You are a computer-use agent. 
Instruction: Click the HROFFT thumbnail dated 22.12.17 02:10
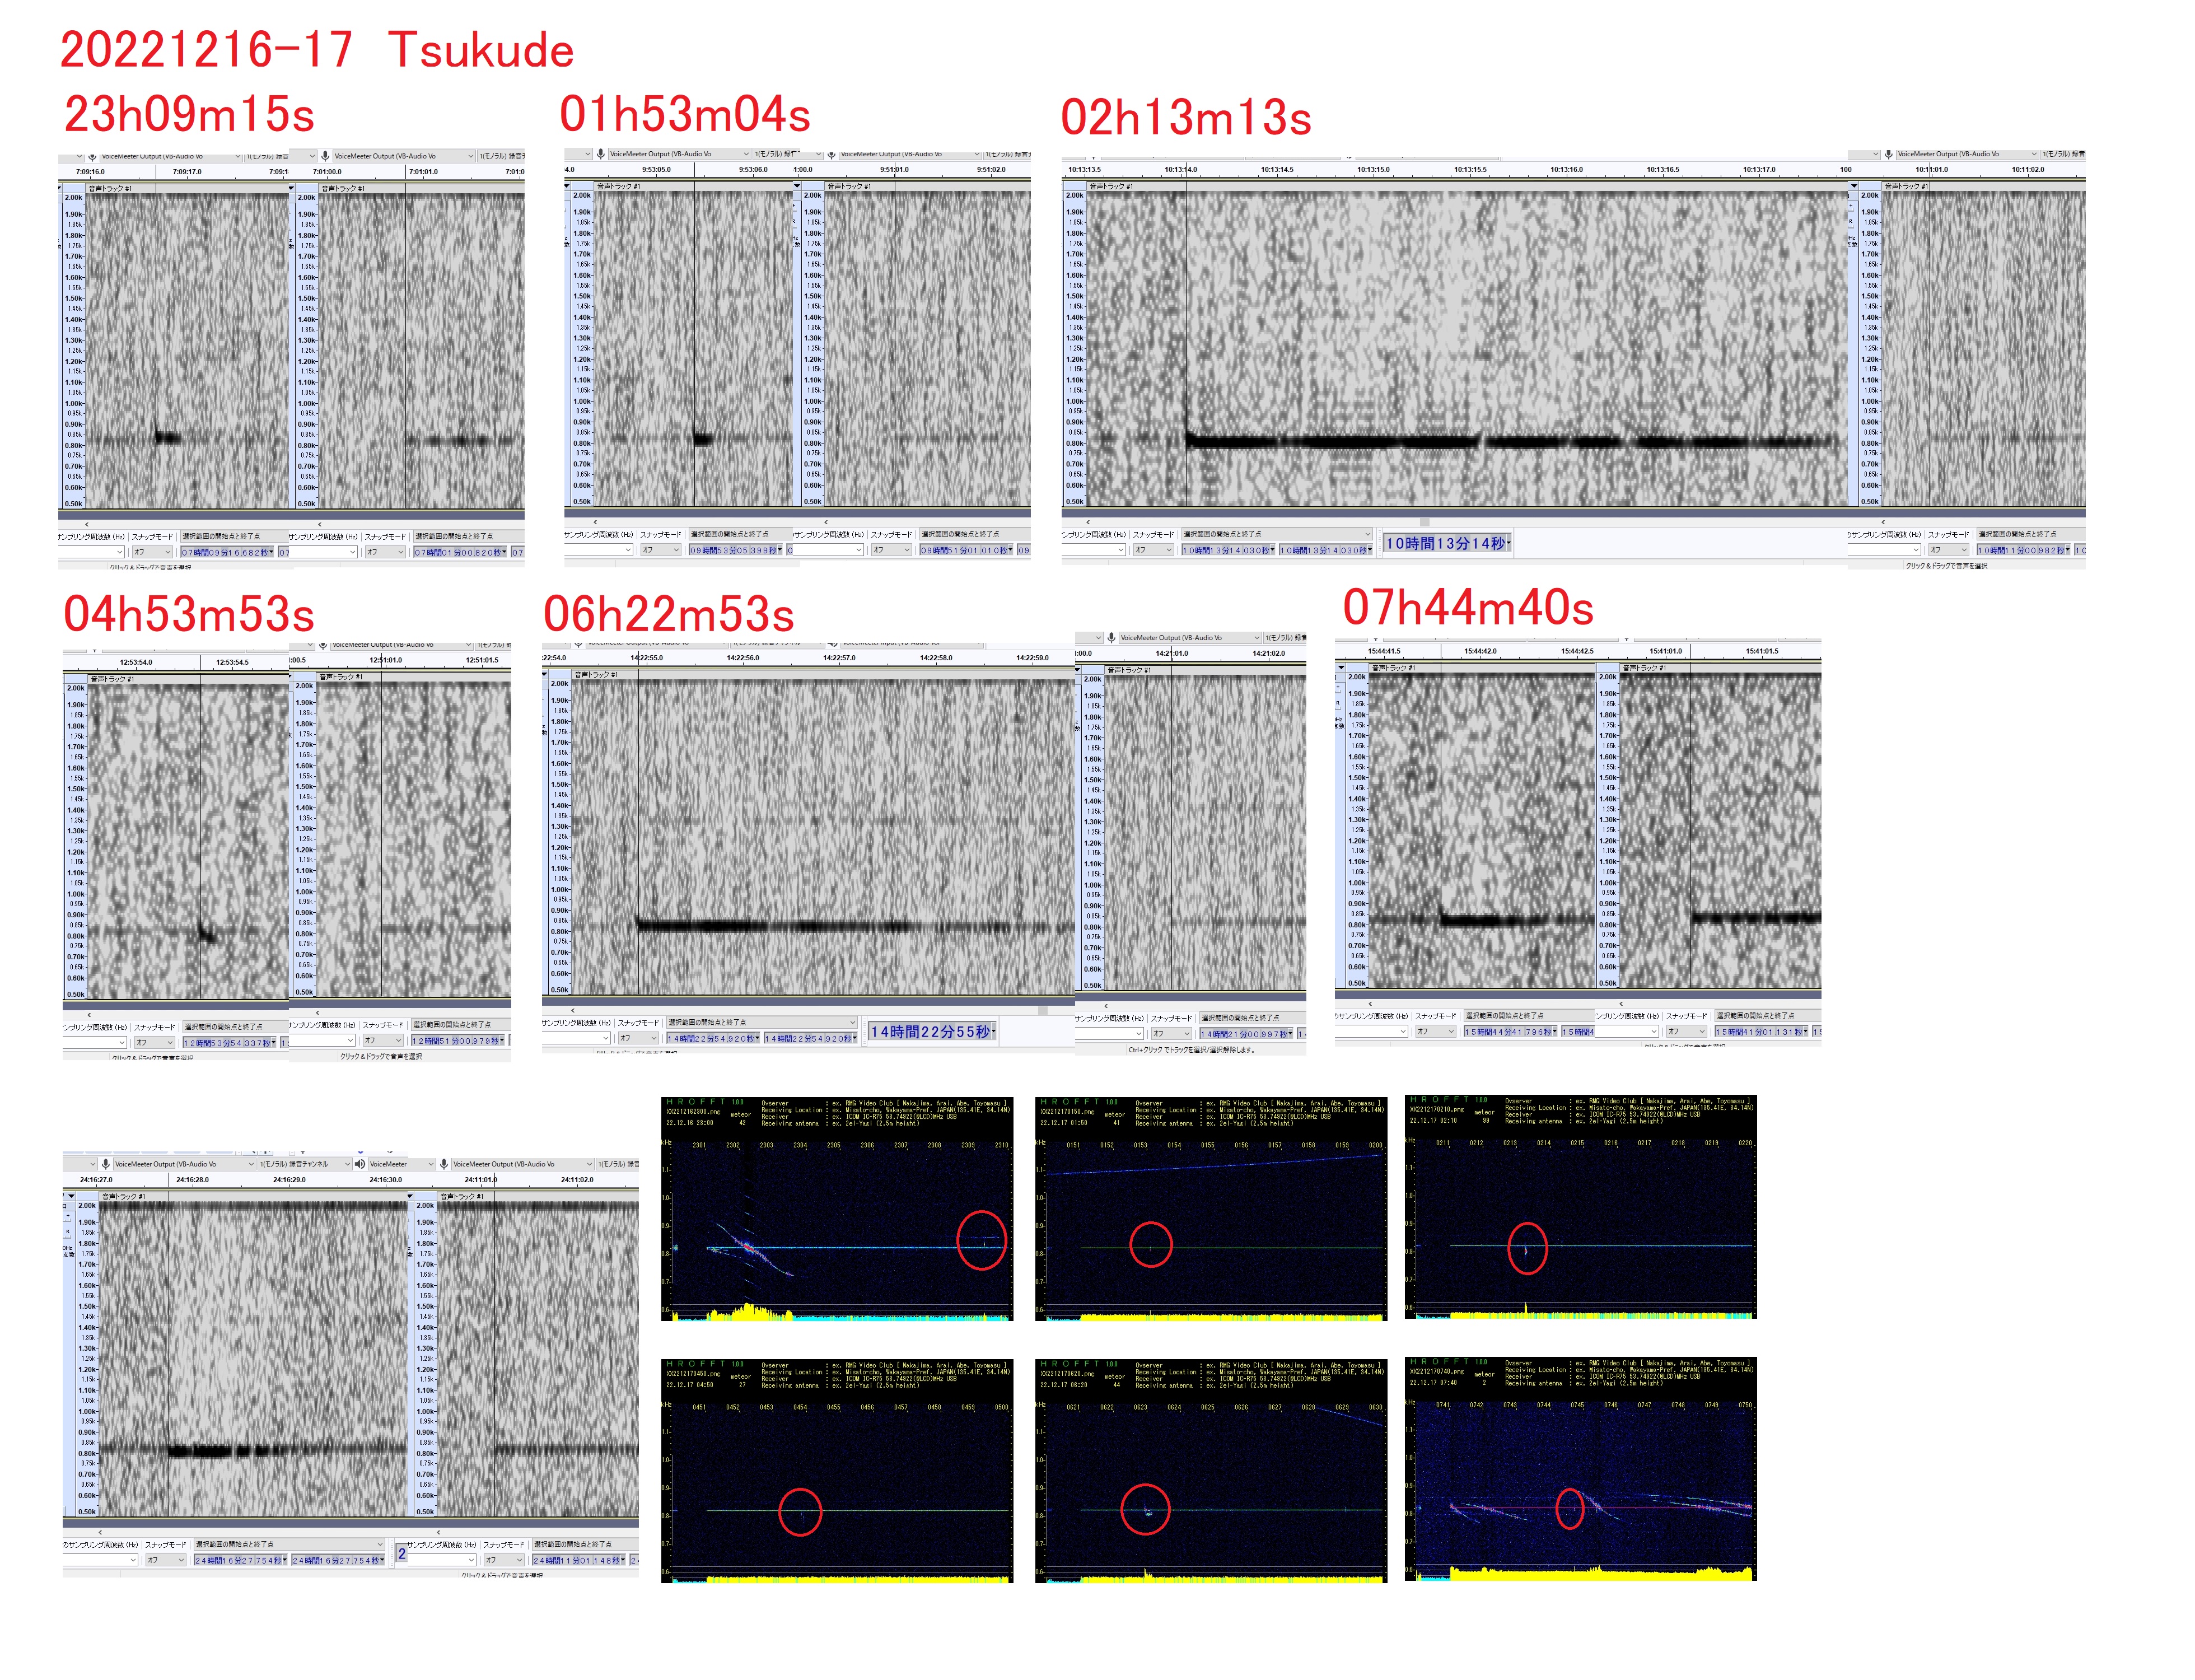pos(1580,1207)
